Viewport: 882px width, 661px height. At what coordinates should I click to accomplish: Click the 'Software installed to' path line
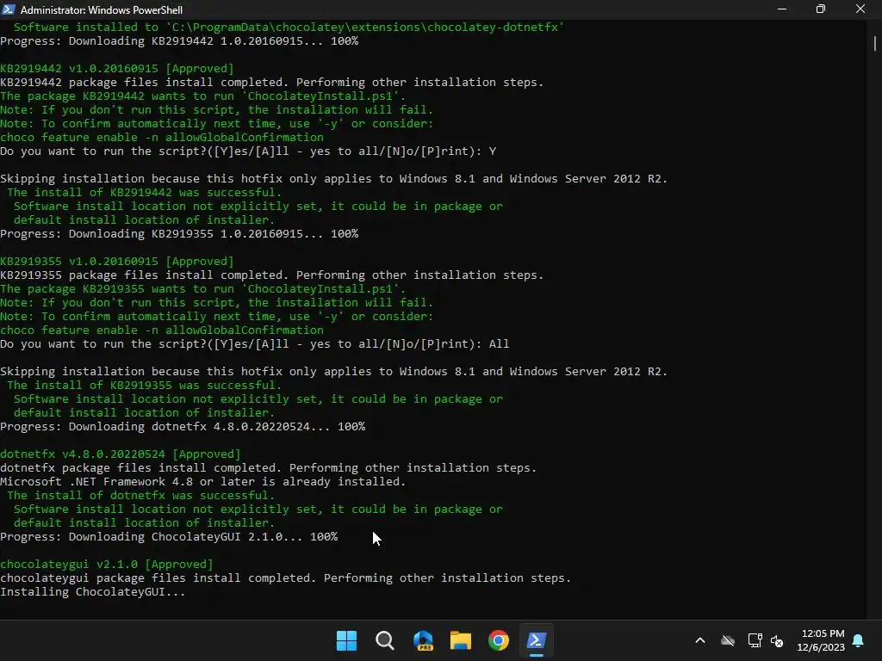(289, 27)
